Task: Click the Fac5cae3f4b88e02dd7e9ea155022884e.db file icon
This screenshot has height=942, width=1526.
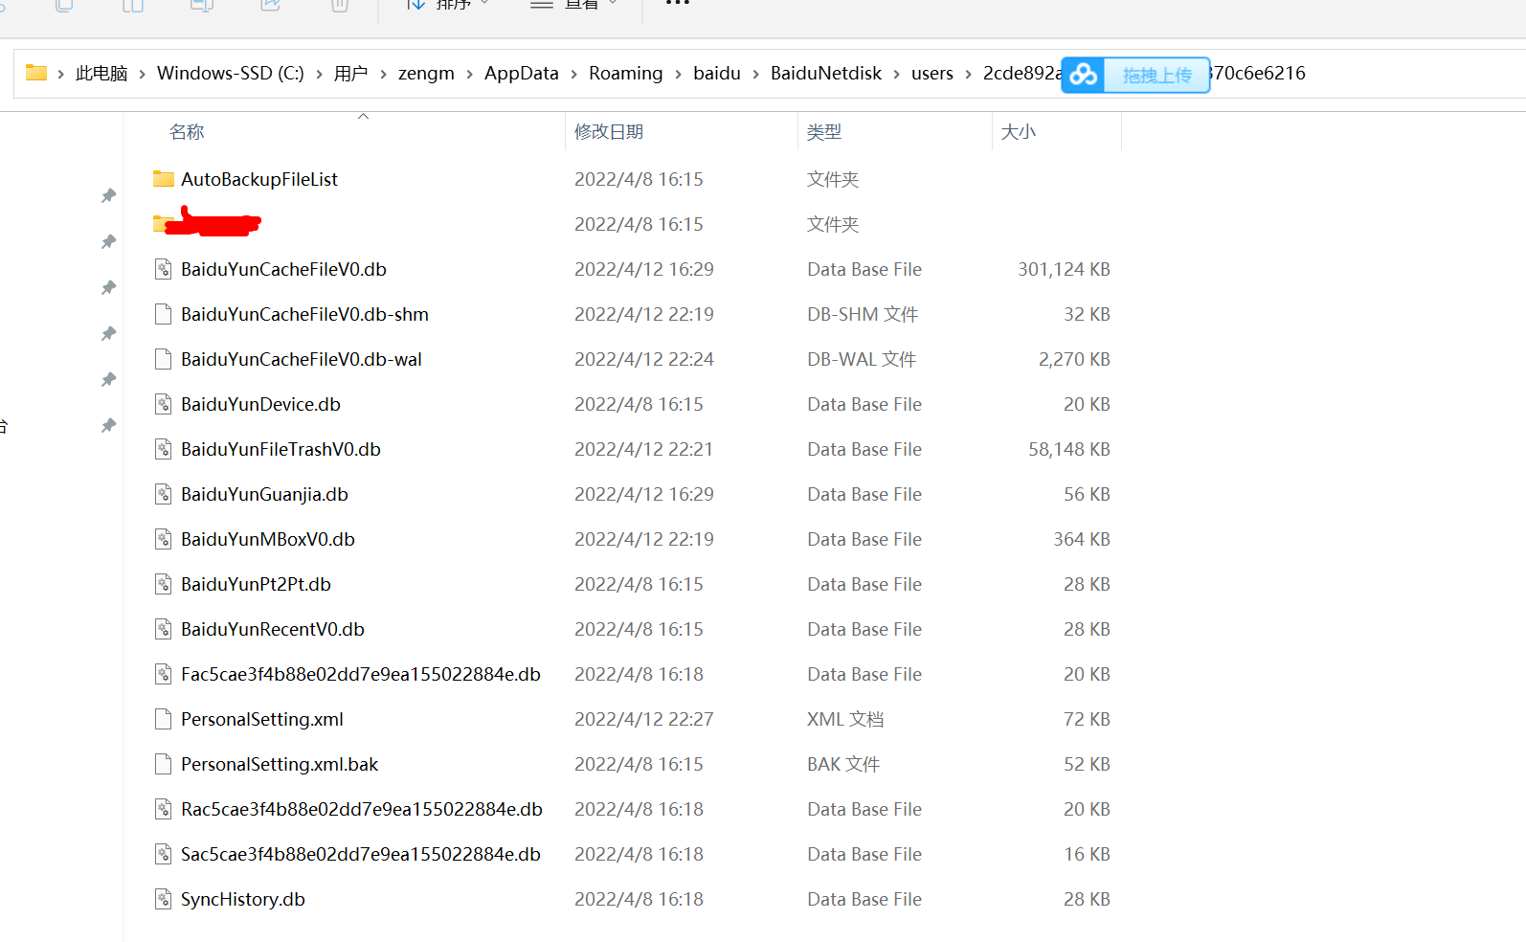Action: point(164,674)
